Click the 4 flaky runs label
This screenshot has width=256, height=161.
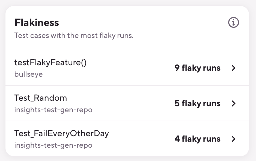197,139
